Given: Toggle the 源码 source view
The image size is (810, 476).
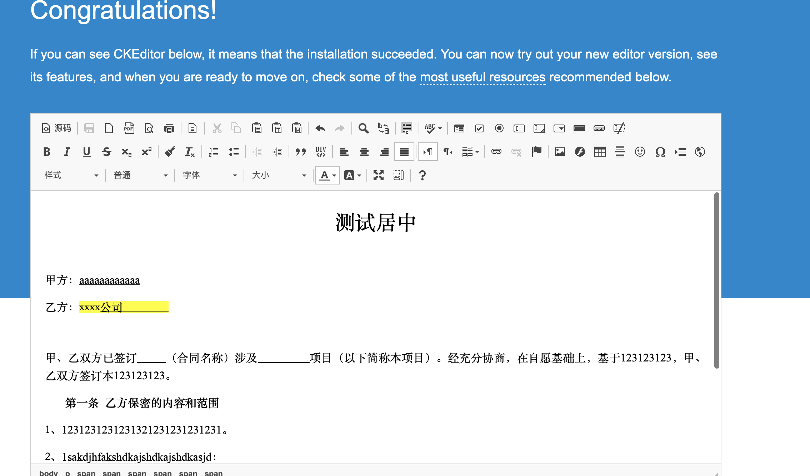Looking at the screenshot, I should [56, 128].
